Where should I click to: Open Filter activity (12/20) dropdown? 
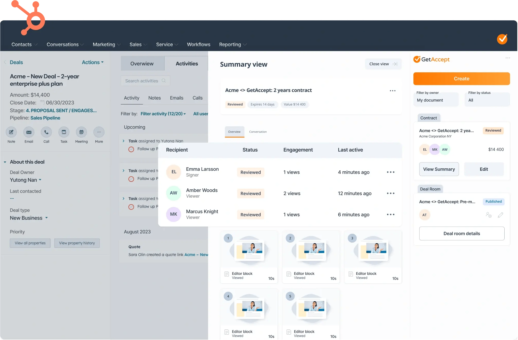tap(163, 114)
